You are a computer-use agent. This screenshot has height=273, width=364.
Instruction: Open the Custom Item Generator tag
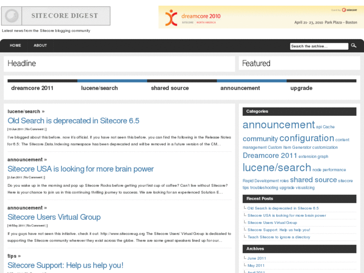tap(289, 147)
